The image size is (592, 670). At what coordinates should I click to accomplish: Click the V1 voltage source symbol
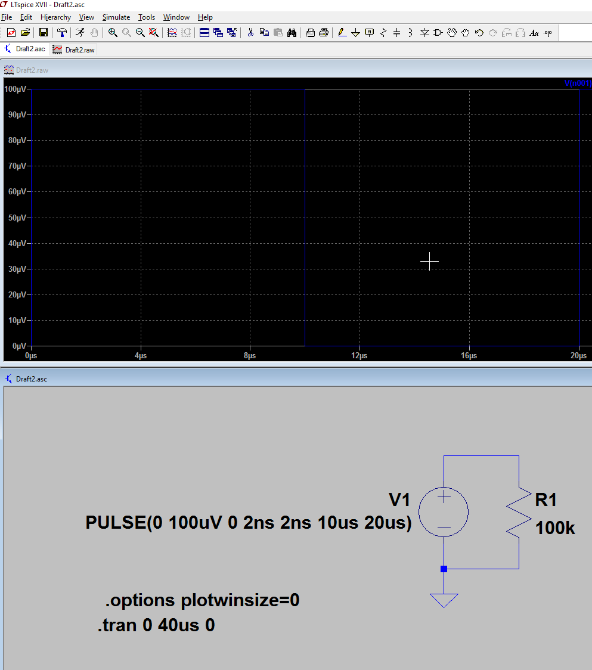point(444,512)
